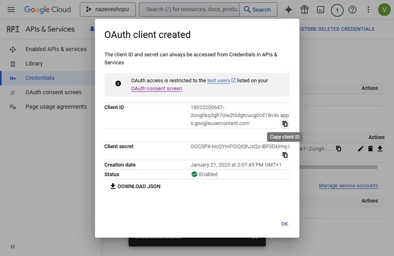Click the API logo icon
Viewport: 394px width, 256px height.
tap(13, 29)
